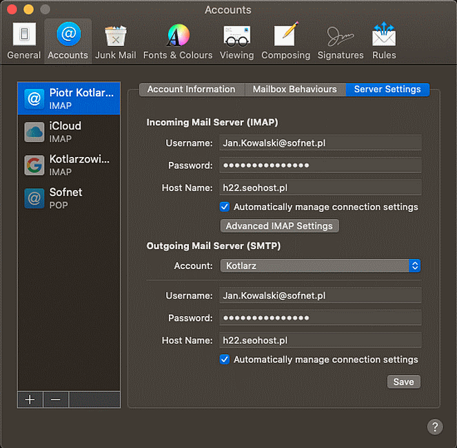Open the Viewing preferences pane
457x448 pixels.
(x=236, y=41)
